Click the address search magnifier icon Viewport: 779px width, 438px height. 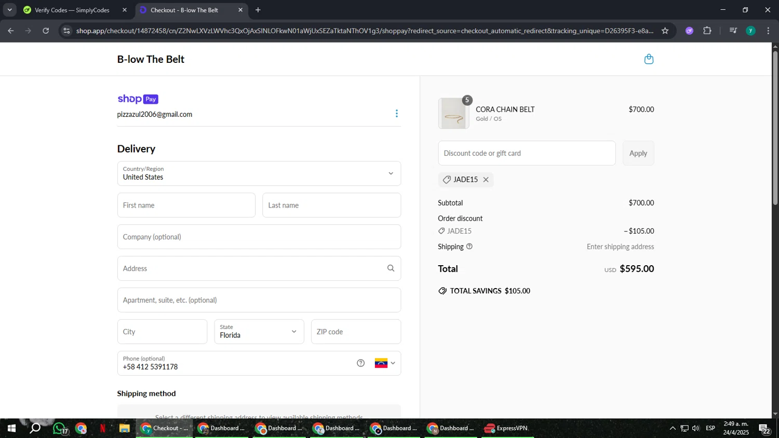coord(391,268)
